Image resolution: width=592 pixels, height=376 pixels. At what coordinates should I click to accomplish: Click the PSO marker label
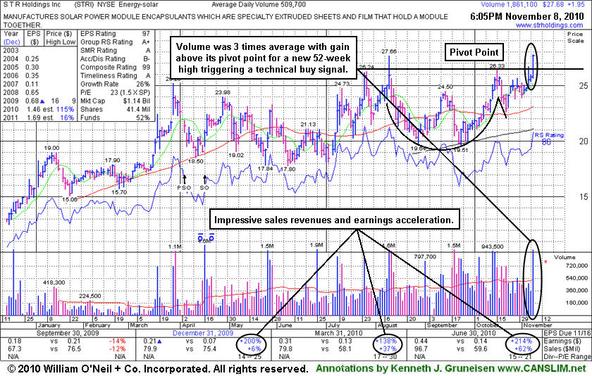[x=184, y=187]
